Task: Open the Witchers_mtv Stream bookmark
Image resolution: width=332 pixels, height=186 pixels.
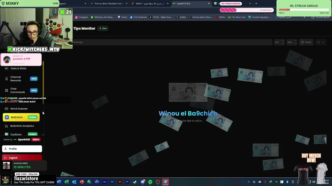Action: 102,17
